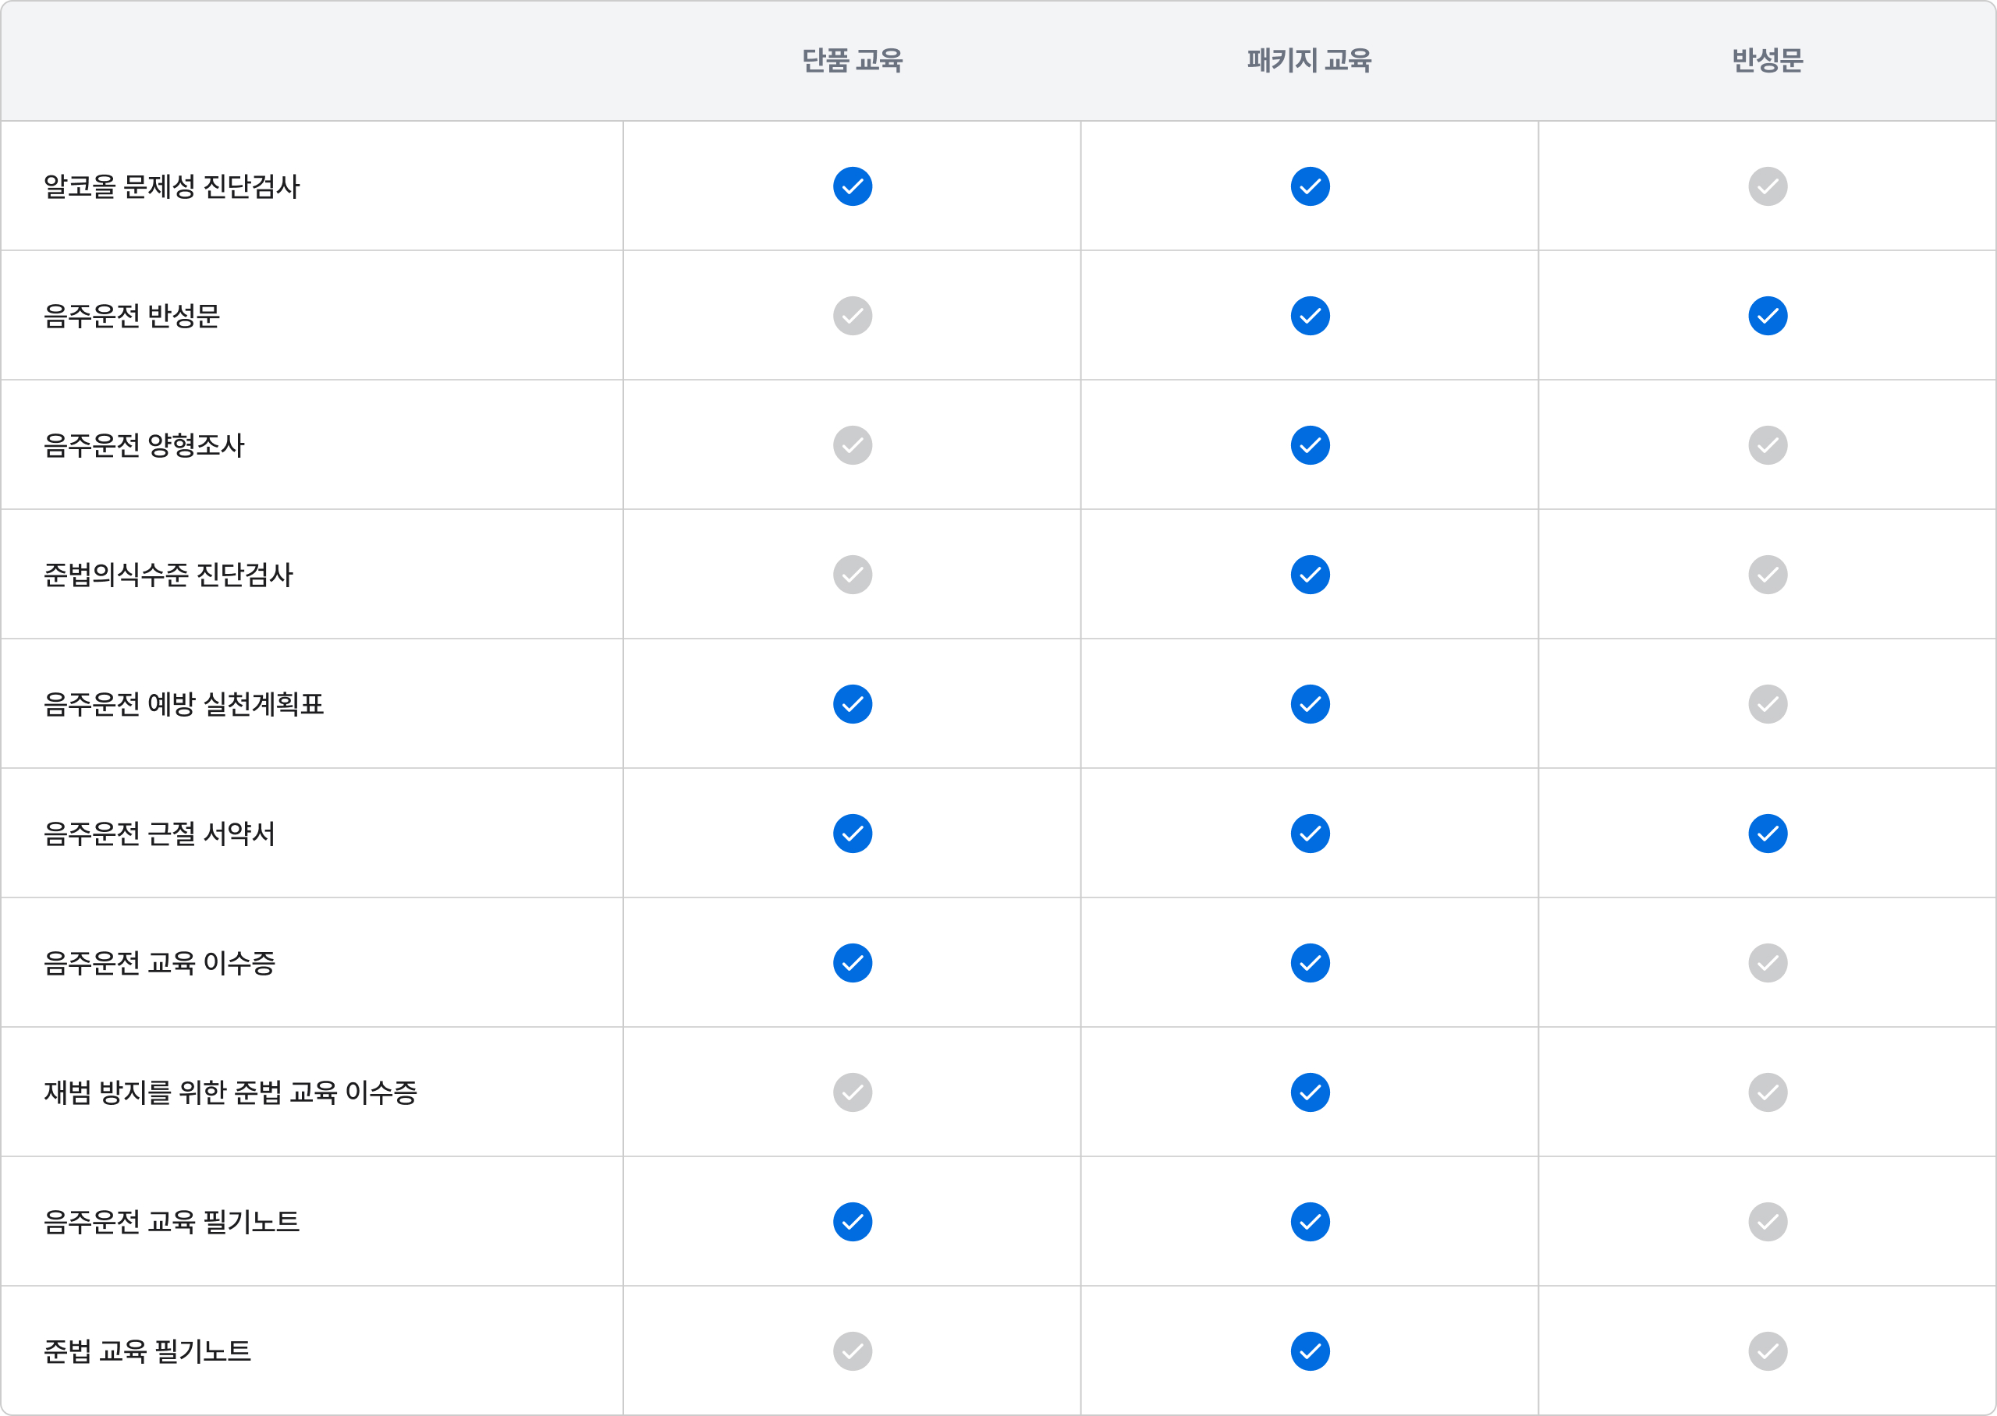Click the 재범 방지를 위한 준법 교육 이수증 label
1997x1416 pixels.
[x=230, y=1092]
